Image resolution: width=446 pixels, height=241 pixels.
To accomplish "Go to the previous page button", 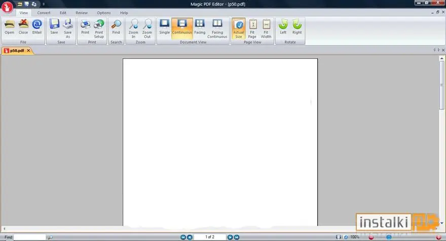I will tap(190, 237).
